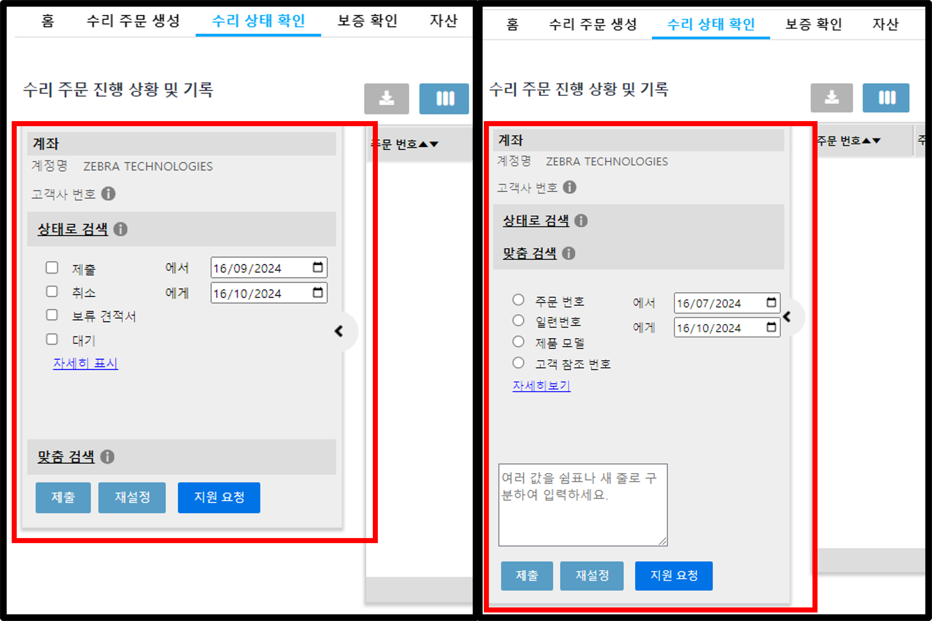The width and height of the screenshot is (932, 621).
Task: Click 지원 요청 button in right panel
Action: (674, 576)
